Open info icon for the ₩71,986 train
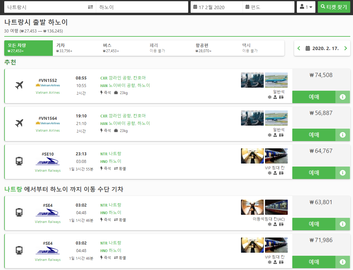 click(x=343, y=262)
